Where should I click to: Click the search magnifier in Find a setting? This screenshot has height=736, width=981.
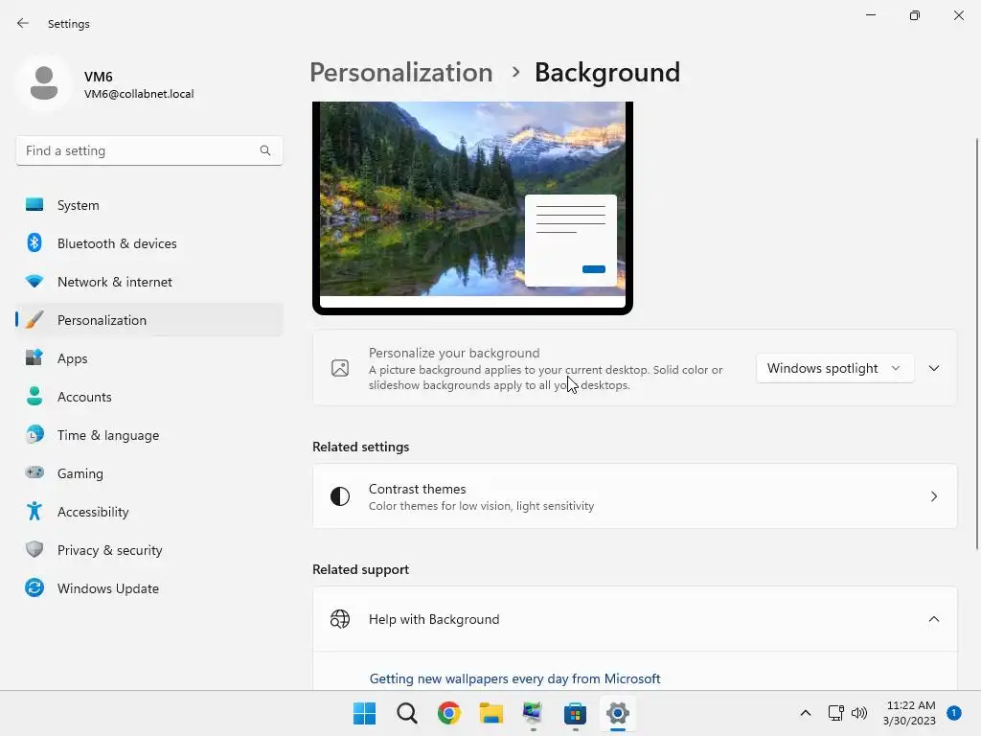[265, 150]
